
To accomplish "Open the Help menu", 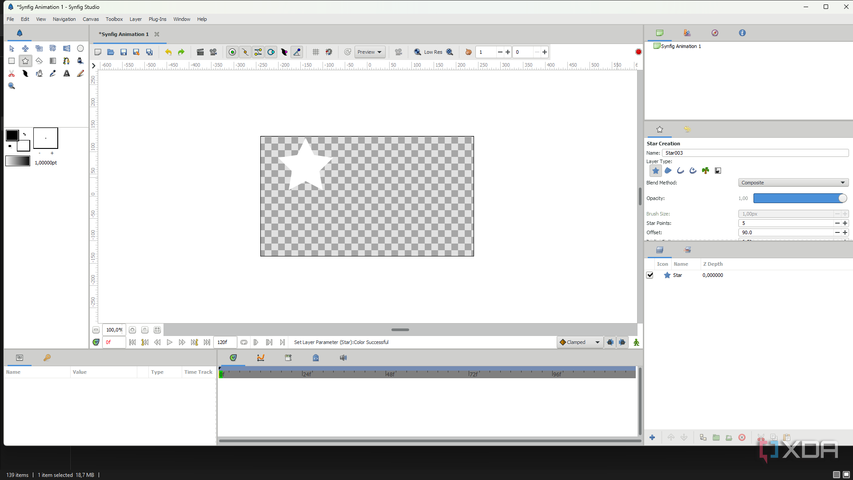I will click(202, 19).
